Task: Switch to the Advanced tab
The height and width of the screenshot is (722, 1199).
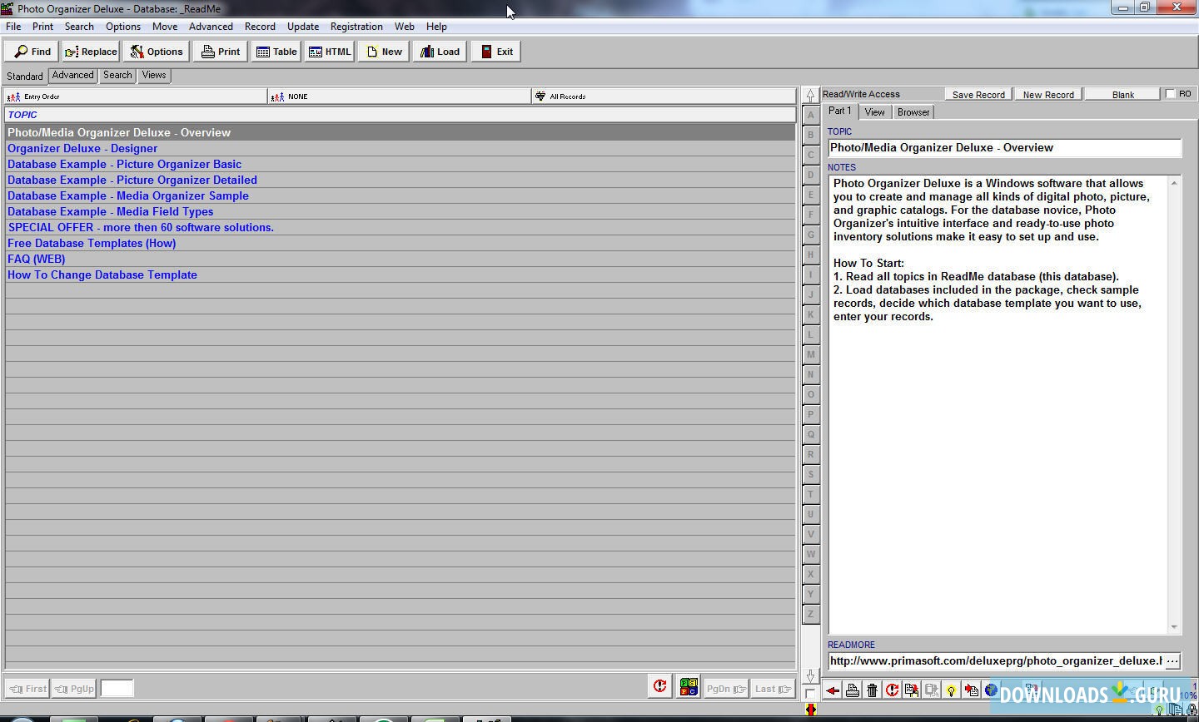Action: tap(72, 75)
